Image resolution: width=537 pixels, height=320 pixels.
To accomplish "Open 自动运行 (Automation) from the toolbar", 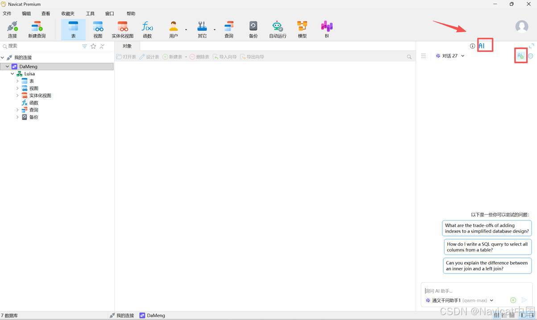I will 277,29.
